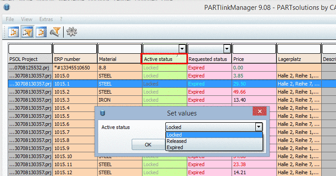Viewport: 336px width, 176px height.
Task: Open the View menu
Action: 26,19
